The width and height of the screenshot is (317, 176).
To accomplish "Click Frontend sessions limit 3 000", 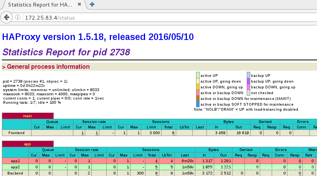I will [x=155, y=133].
